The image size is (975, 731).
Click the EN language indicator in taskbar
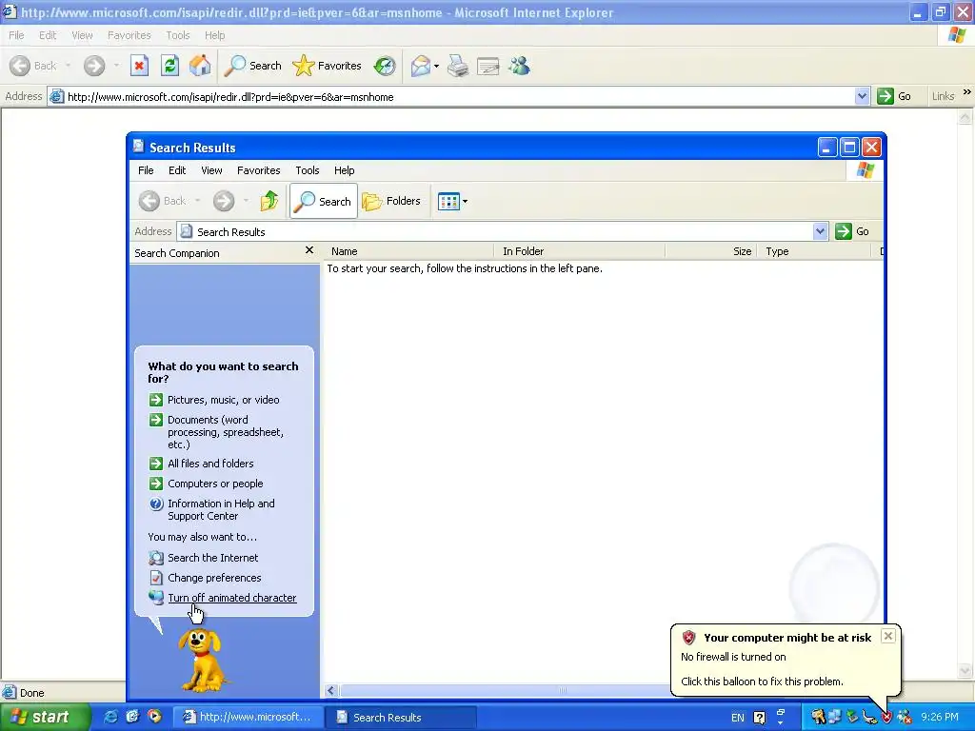coord(738,718)
